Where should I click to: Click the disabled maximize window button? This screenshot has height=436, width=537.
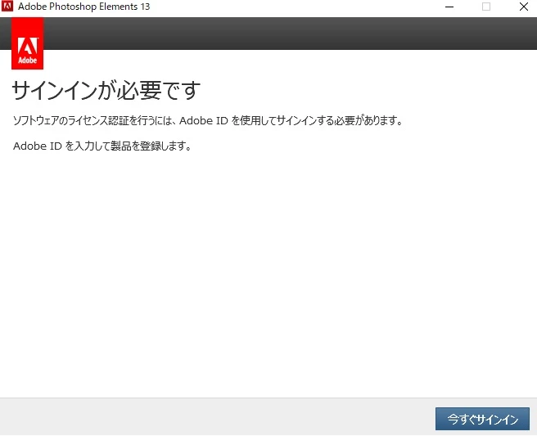coord(486,7)
